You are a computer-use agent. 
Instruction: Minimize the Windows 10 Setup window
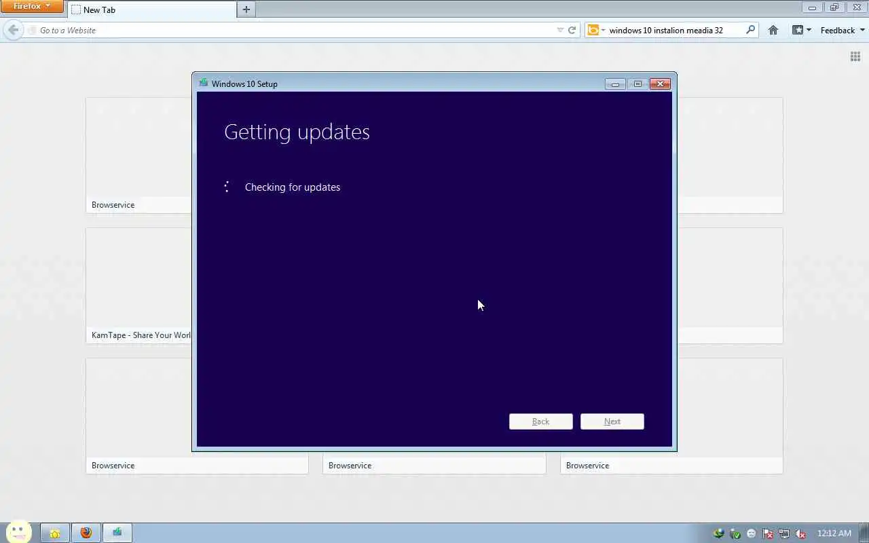pos(615,83)
